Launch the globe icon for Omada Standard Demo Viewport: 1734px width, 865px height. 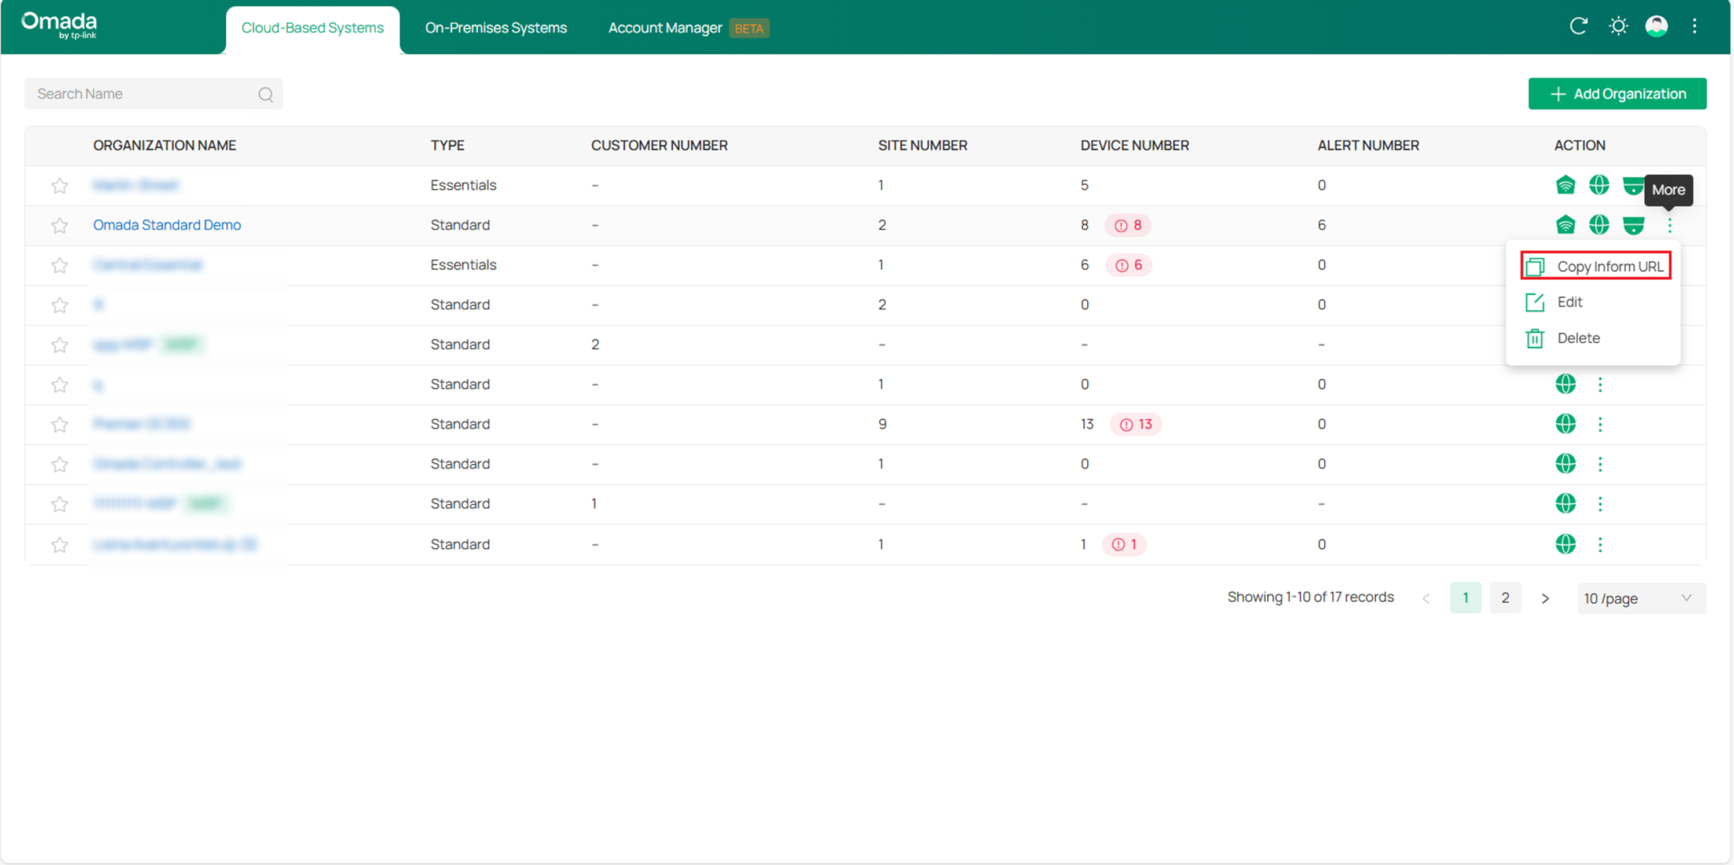pyautogui.click(x=1600, y=225)
